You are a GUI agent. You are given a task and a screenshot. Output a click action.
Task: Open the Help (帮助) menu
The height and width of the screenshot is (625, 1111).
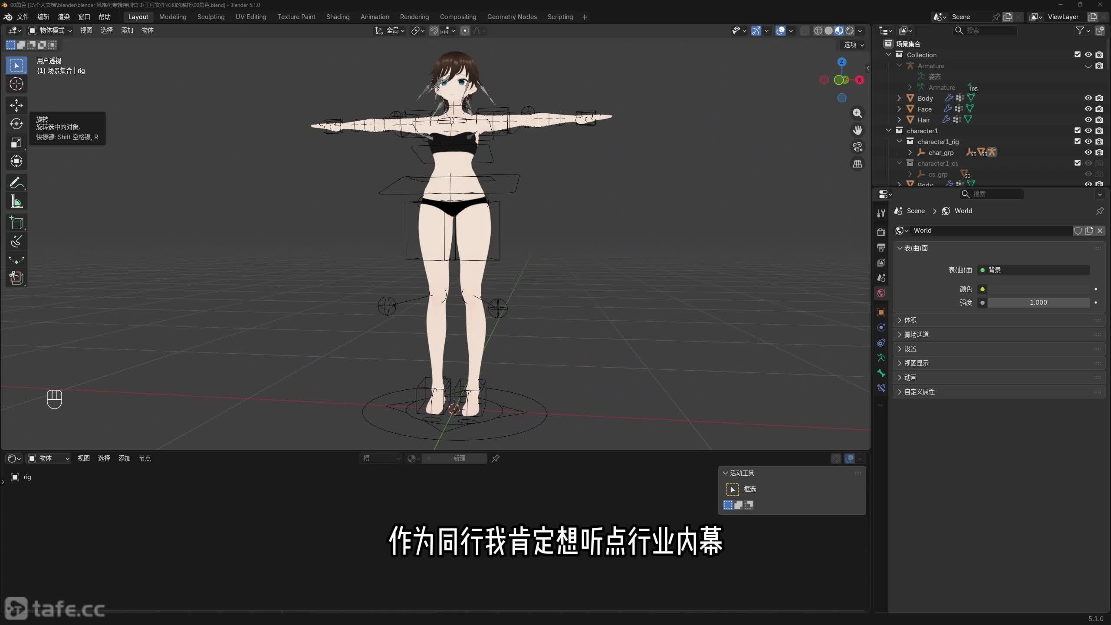(x=105, y=17)
